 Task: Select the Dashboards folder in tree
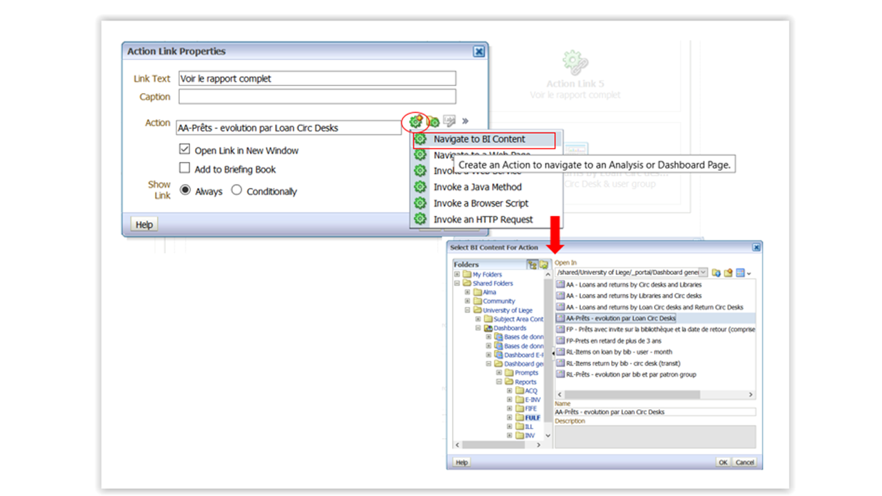(505, 328)
